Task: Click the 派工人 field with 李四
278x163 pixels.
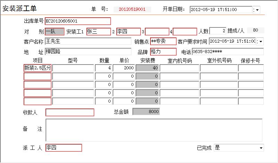Action: pyautogui.click(x=64, y=148)
